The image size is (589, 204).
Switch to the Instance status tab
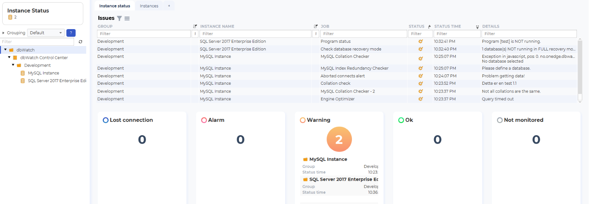pos(114,6)
